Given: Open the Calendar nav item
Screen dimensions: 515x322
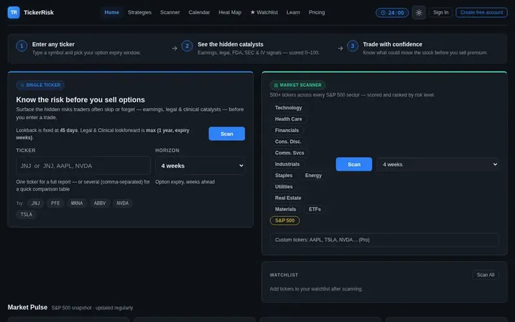Looking at the screenshot, I should coord(199,12).
